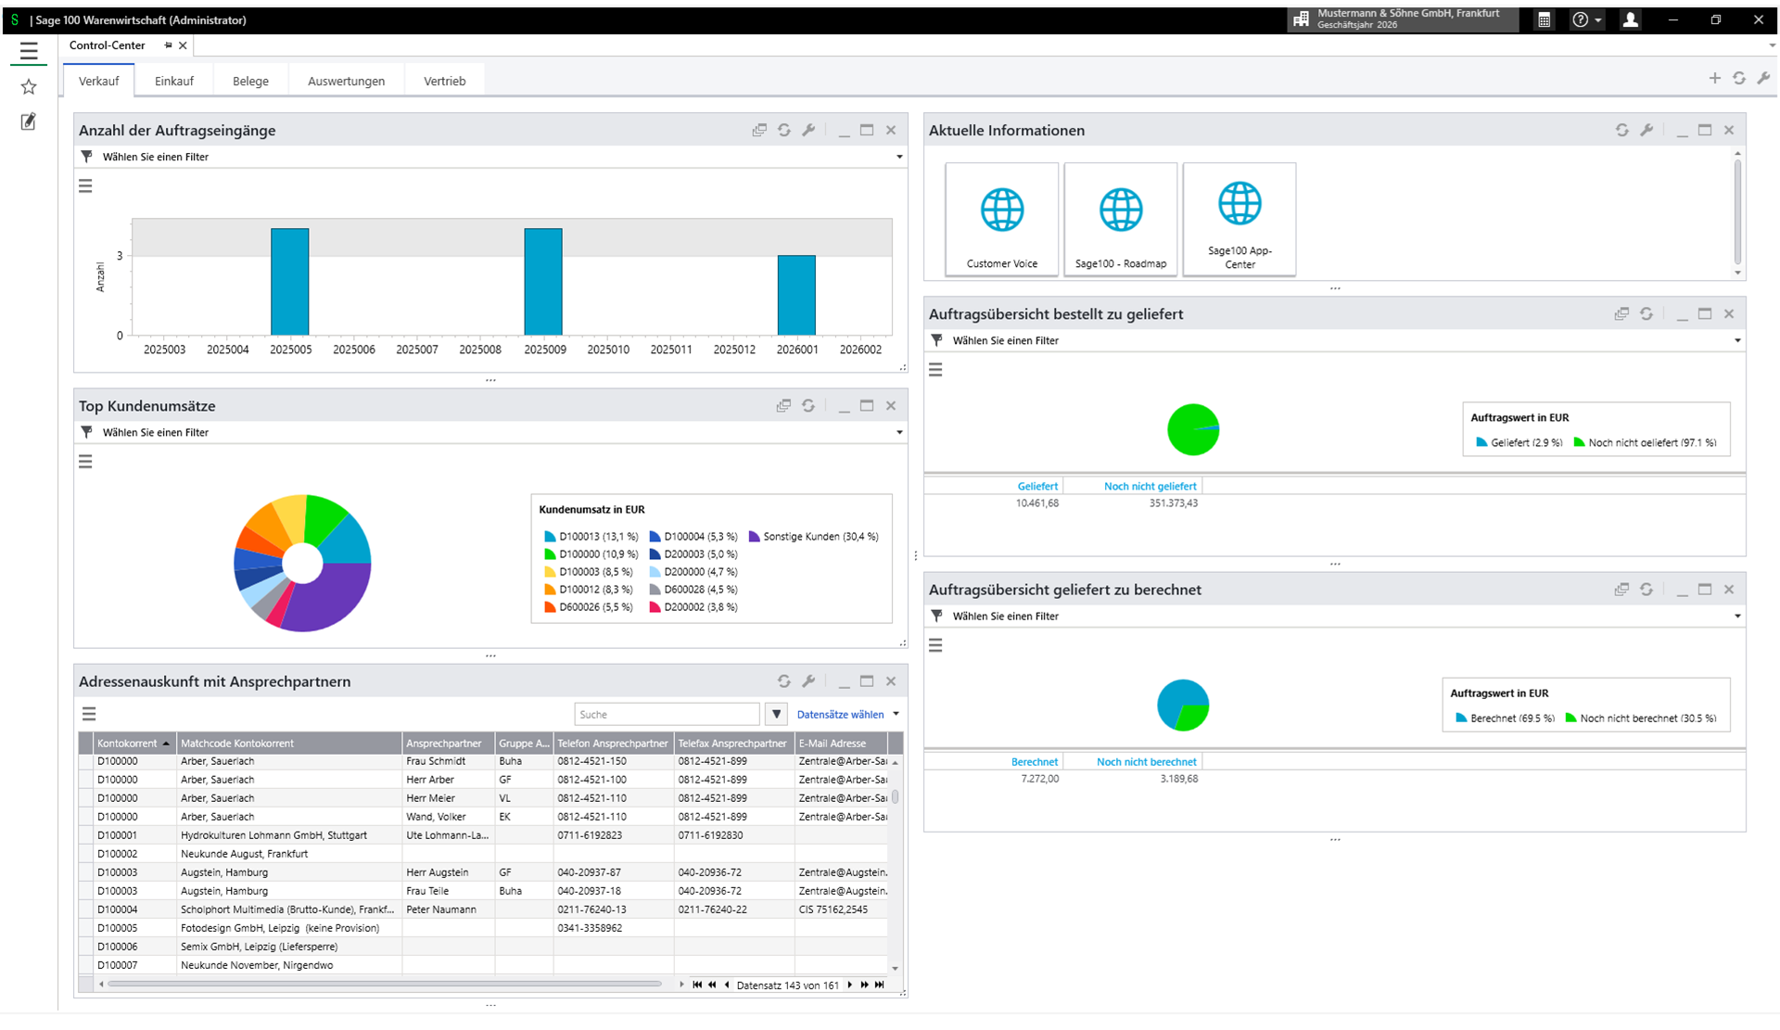The image size is (1780, 1030).
Task: Switch to the Einkauf tab
Action: pos(173,82)
